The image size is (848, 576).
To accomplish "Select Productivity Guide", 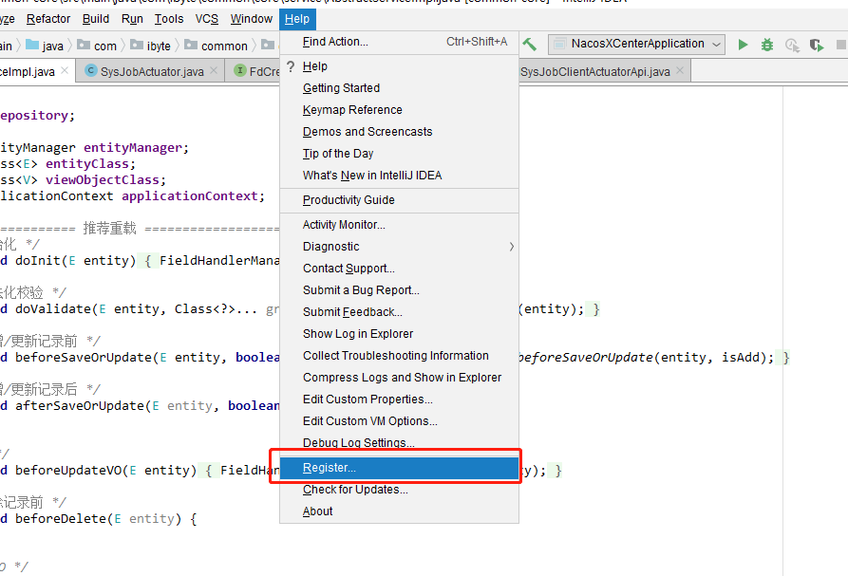I will tap(399, 200).
